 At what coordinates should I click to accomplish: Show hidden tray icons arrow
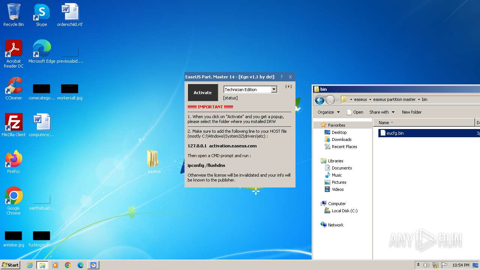(x=418, y=265)
